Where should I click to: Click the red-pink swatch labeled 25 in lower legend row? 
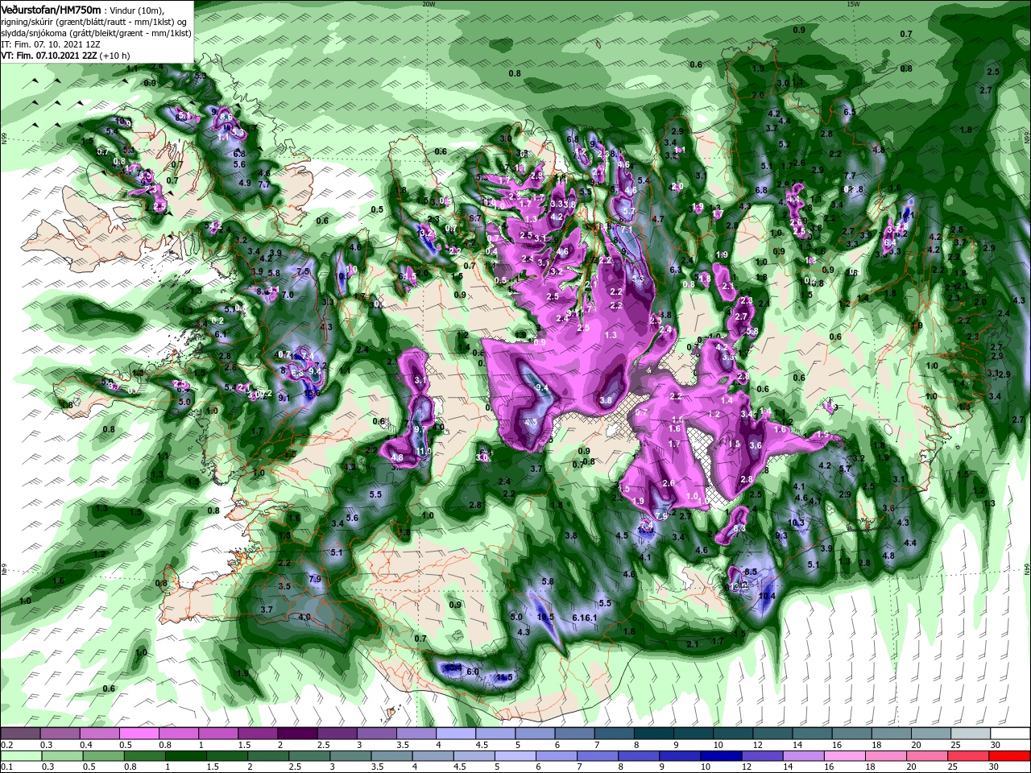970,758
